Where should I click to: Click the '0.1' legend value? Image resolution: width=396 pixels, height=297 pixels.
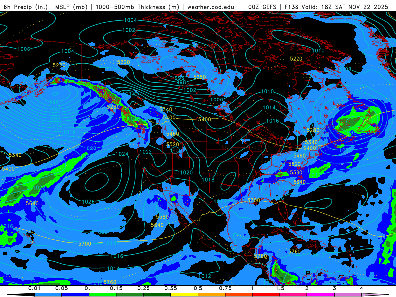pyautogui.click(x=89, y=288)
